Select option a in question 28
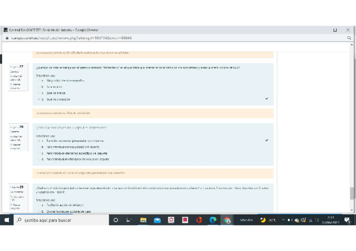This screenshot has height=251, width=356. 39,141
